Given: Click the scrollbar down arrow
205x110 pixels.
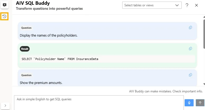Looking at the screenshot, I should point(204,84).
